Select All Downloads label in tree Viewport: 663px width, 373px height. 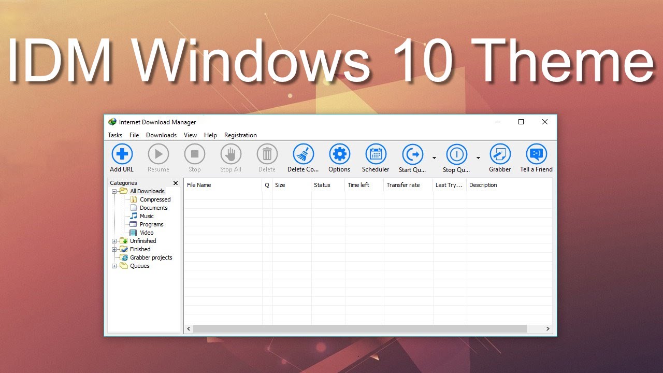[x=147, y=191]
